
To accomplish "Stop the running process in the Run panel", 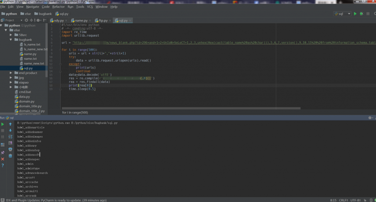I will point(3,131).
